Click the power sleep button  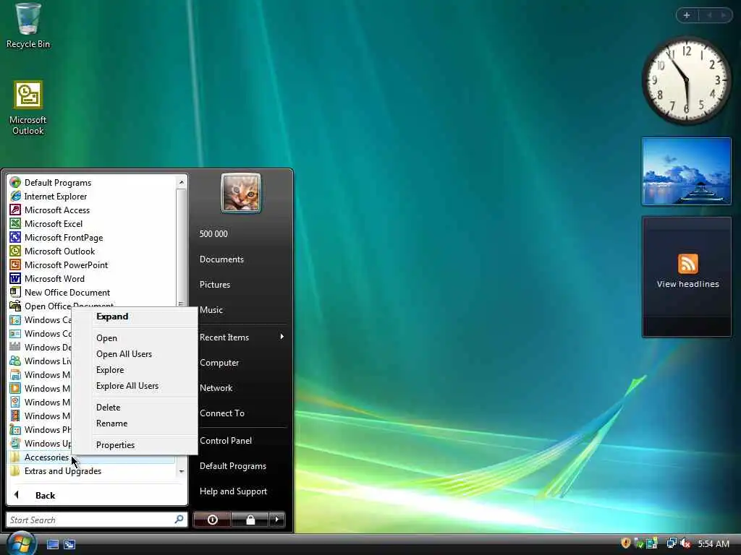[x=212, y=520]
